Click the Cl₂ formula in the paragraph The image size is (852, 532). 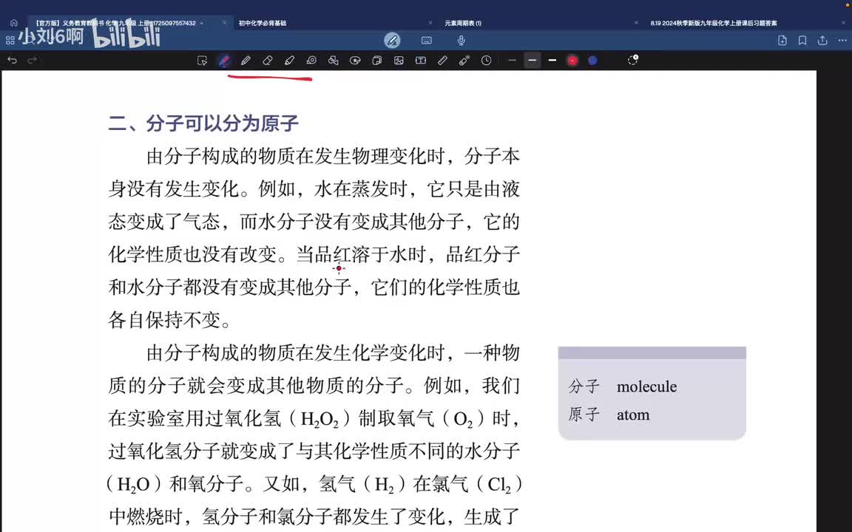pos(500,485)
